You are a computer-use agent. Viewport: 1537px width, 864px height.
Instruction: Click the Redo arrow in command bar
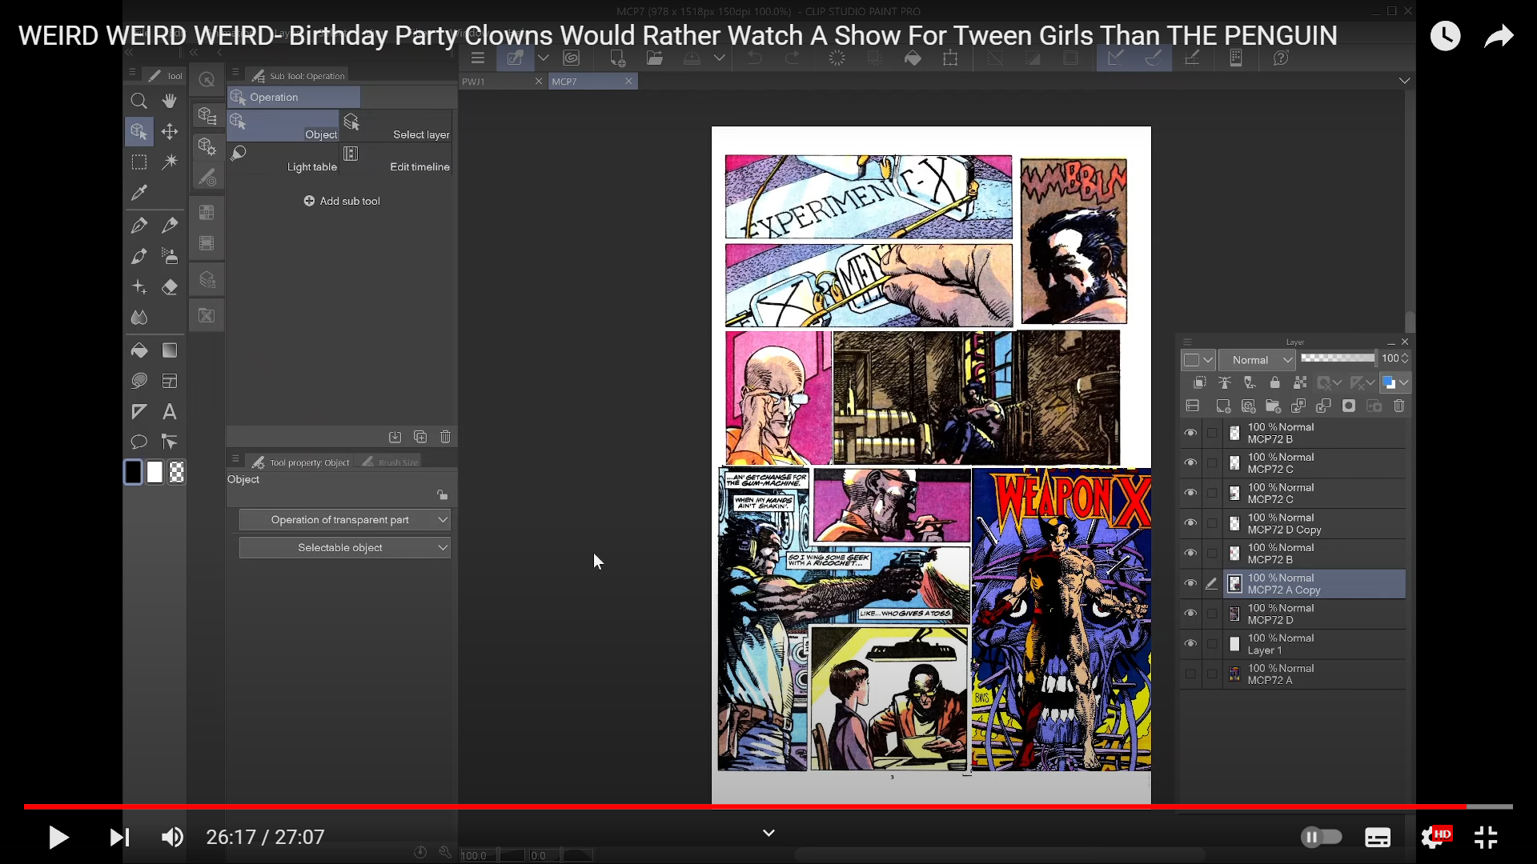[792, 58]
